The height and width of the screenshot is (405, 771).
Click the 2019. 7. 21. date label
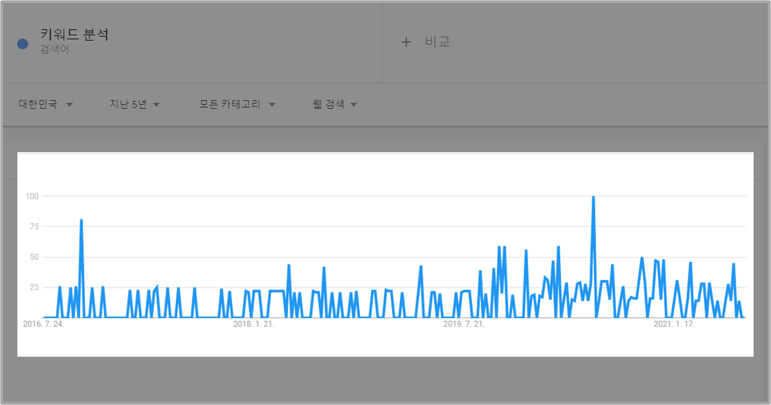464,325
